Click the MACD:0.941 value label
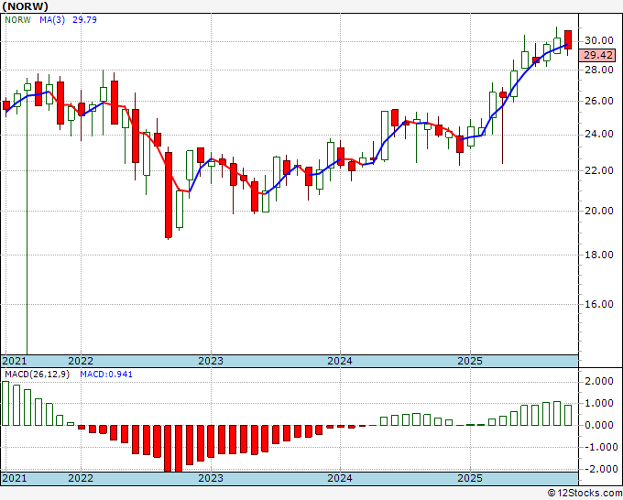Image resolution: width=623 pixels, height=500 pixels. click(106, 375)
